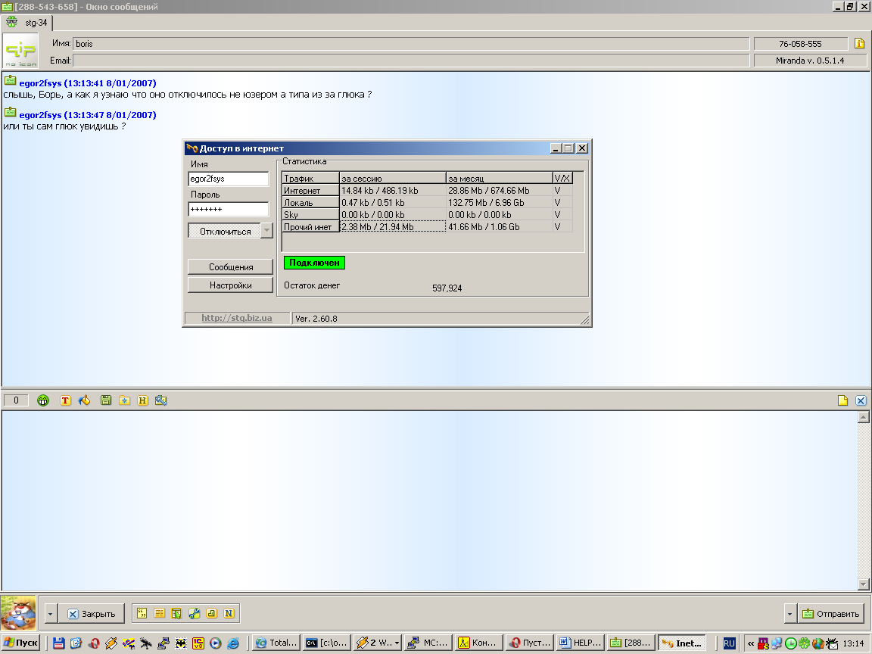
Task: Click the paint bucket background color icon
Action: 84,400
